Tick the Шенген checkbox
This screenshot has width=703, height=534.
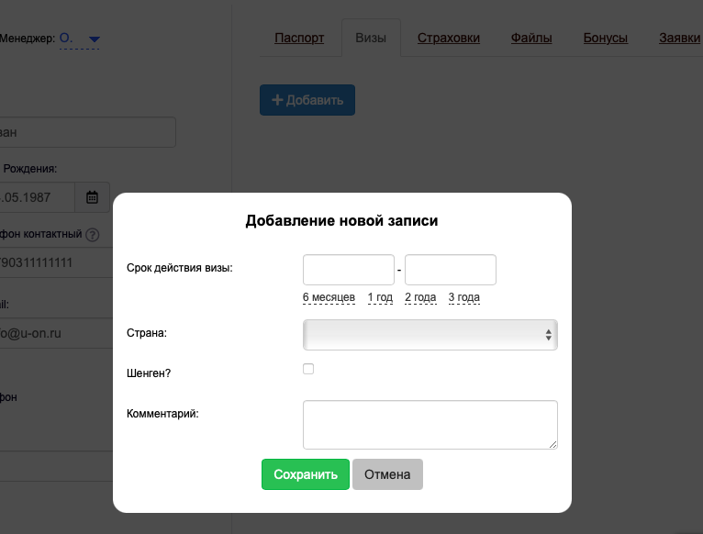click(308, 369)
